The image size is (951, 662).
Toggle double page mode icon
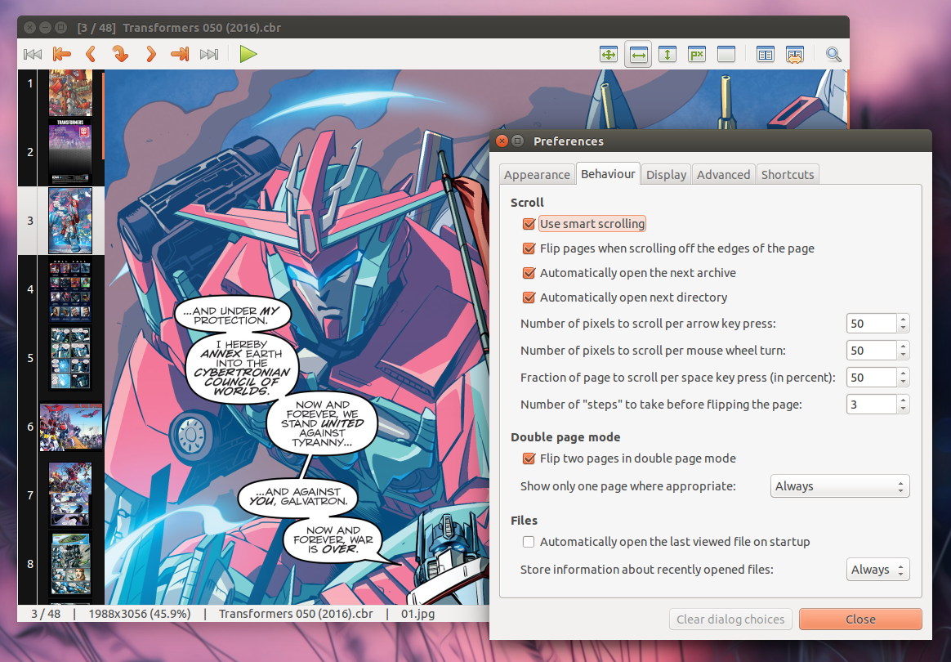point(765,55)
